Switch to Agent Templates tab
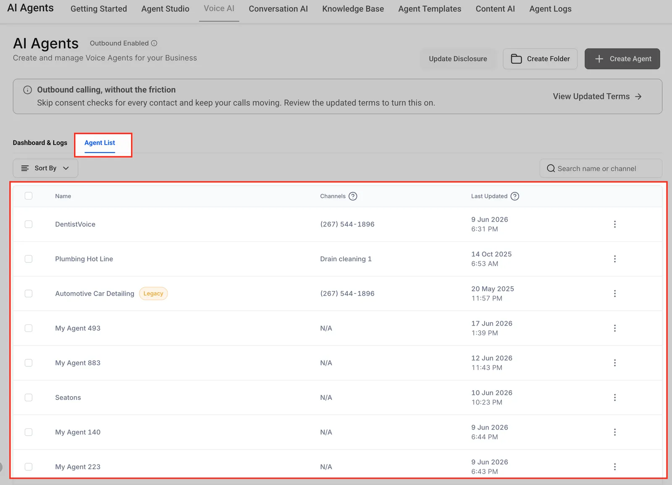Viewport: 672px width, 485px height. pyautogui.click(x=430, y=9)
